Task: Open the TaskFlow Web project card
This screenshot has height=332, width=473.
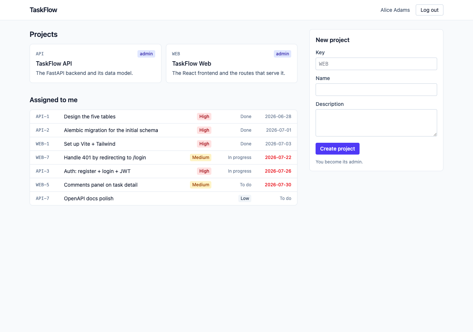Action: (x=232, y=63)
